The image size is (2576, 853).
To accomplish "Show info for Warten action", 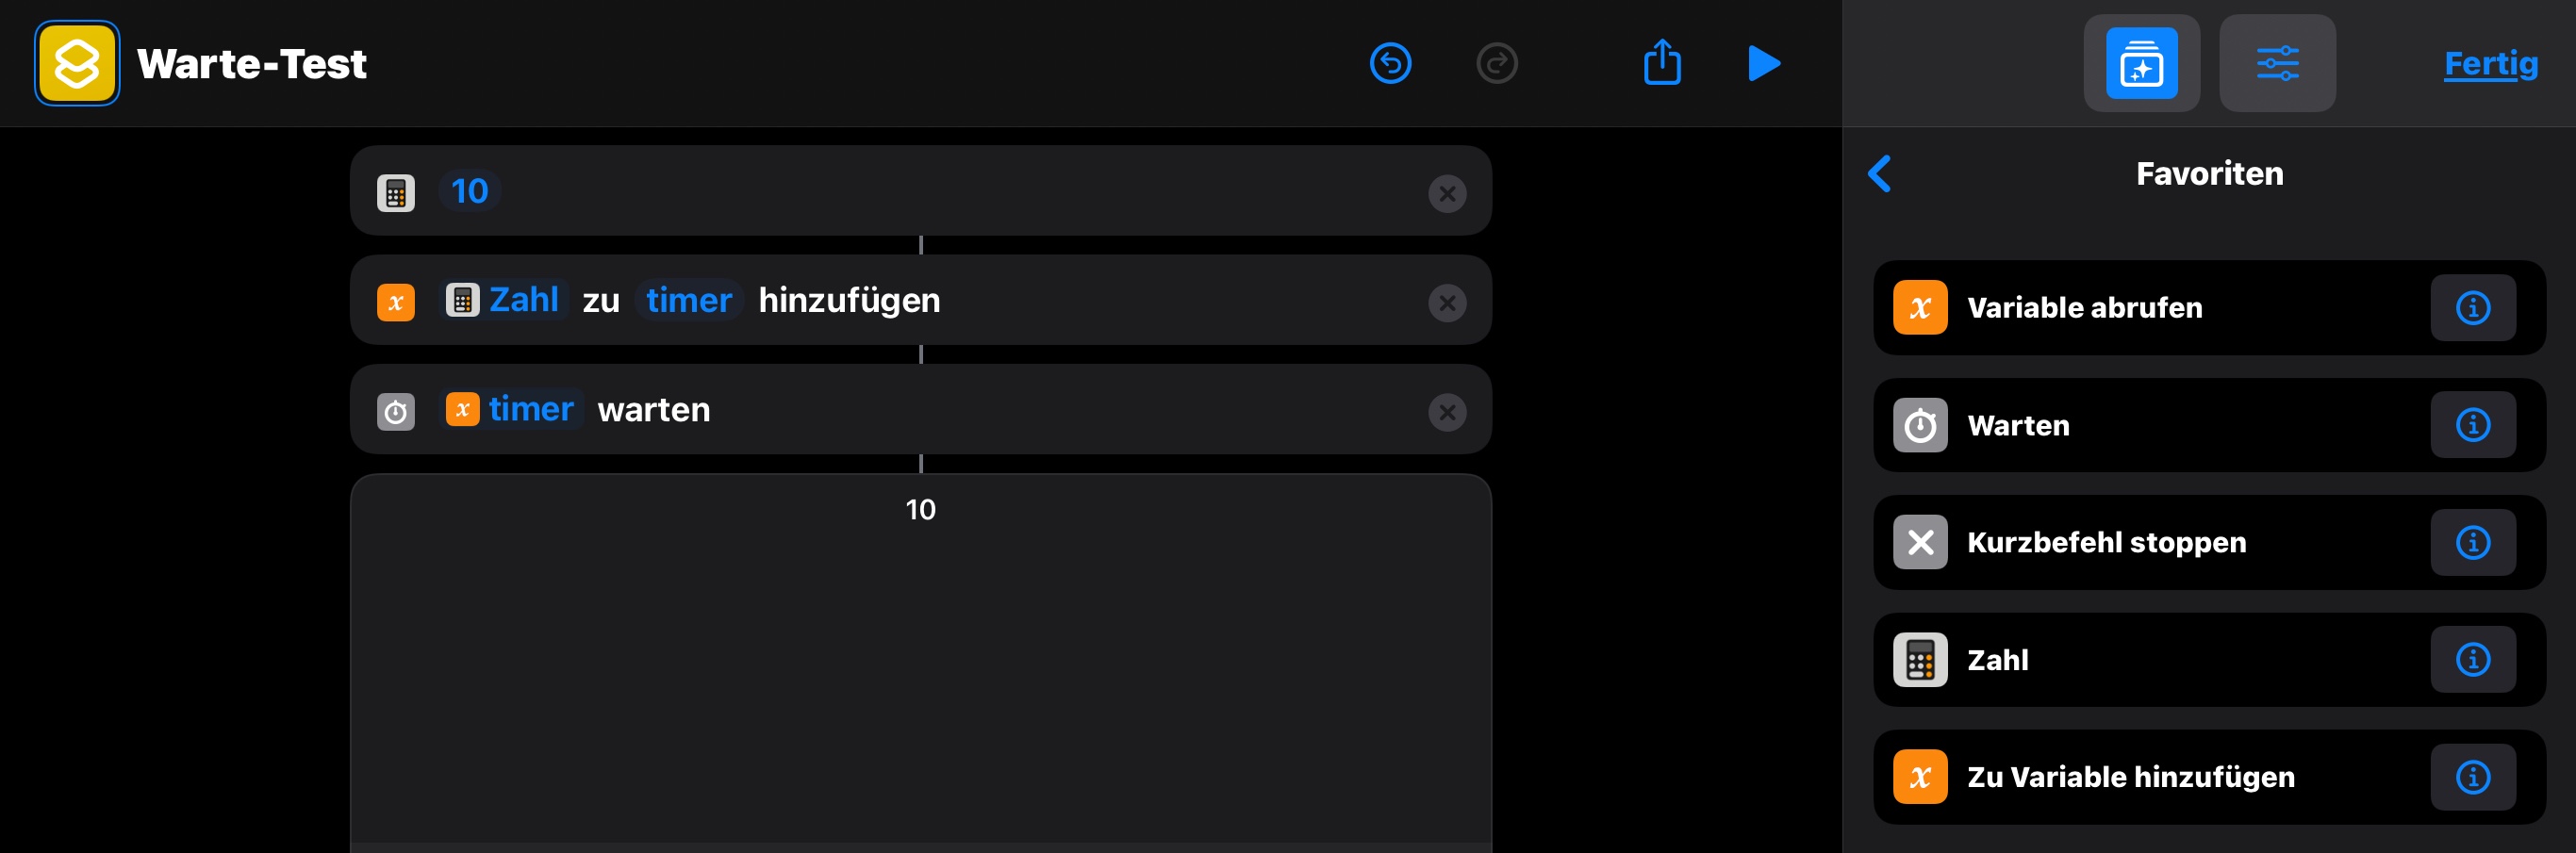I will 2472,425.
